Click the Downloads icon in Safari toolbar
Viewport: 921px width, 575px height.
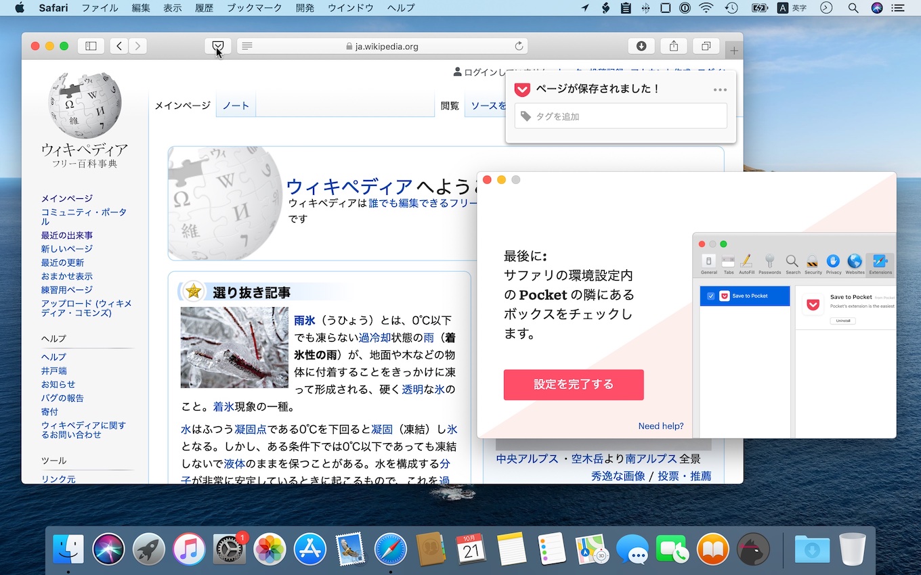point(641,45)
